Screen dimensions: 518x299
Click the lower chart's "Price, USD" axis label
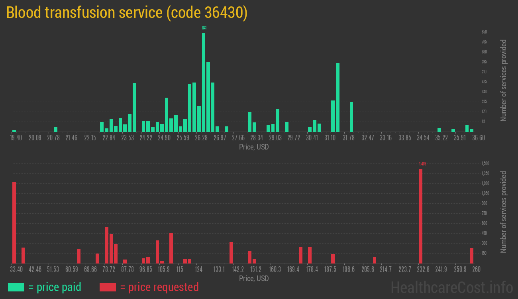pyautogui.click(x=254, y=278)
